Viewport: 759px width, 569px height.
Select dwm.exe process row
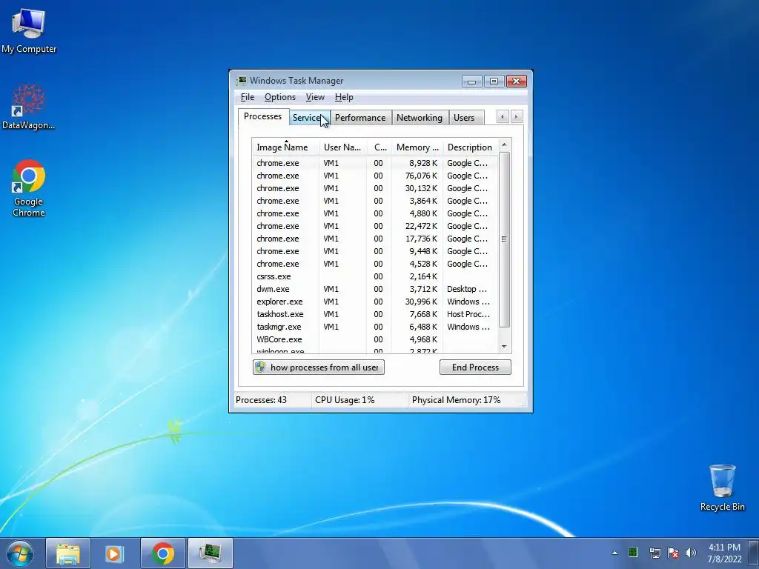point(375,289)
